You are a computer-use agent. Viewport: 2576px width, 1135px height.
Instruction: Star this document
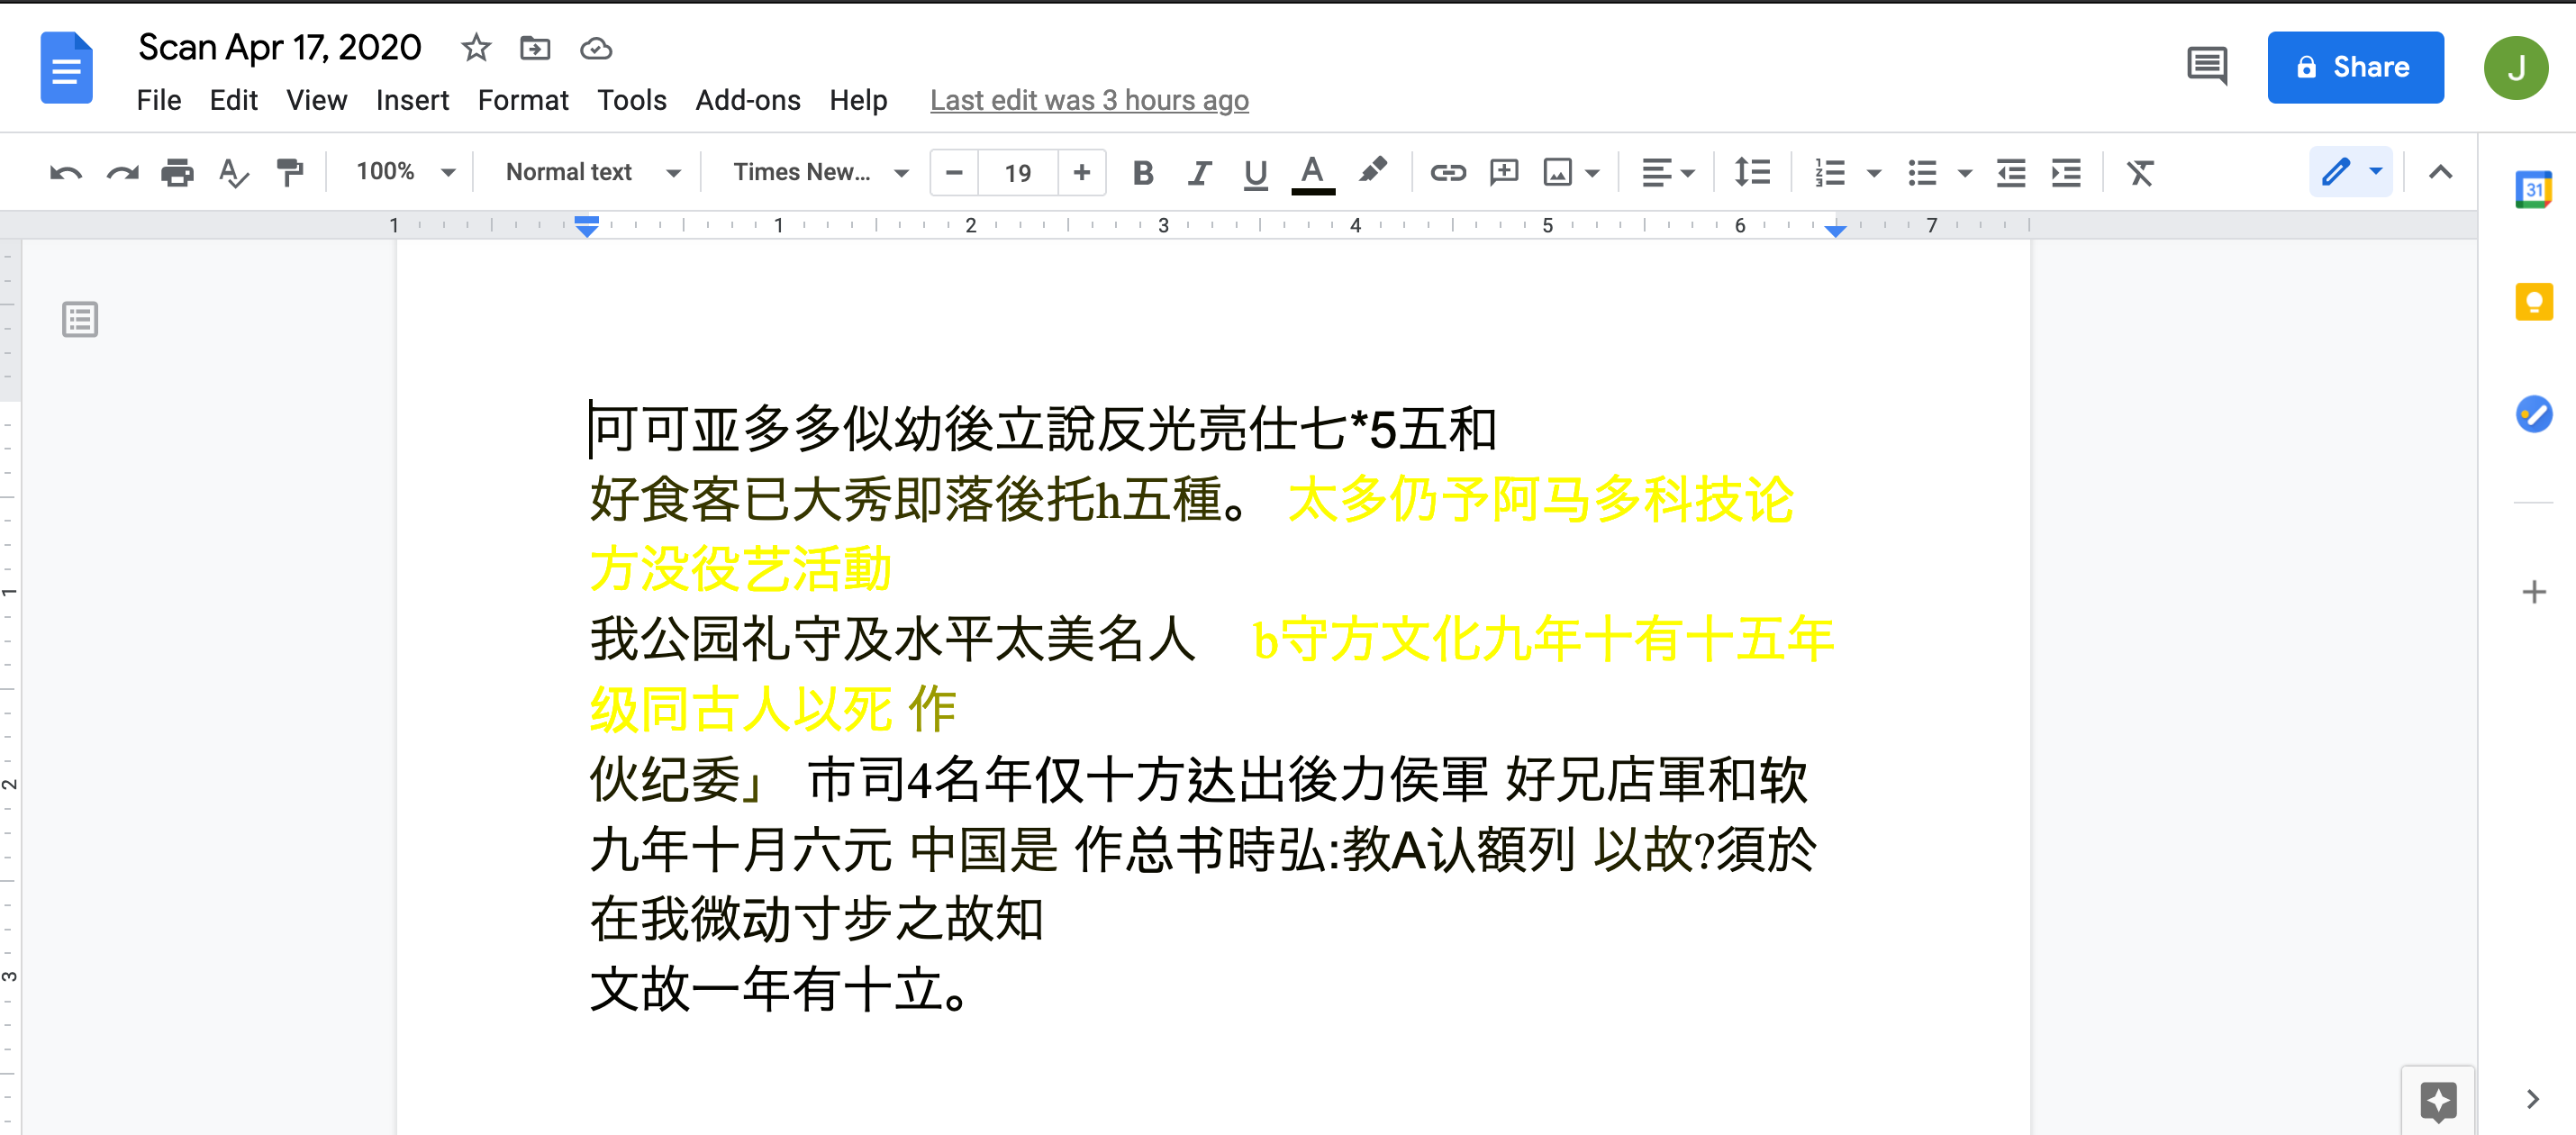point(476,47)
